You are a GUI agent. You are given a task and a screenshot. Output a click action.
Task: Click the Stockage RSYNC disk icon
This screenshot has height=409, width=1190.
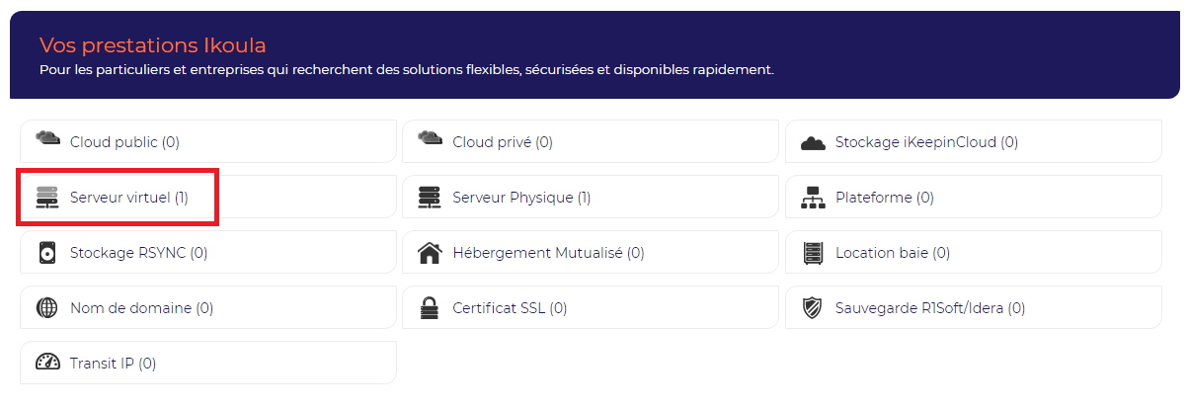tap(47, 253)
